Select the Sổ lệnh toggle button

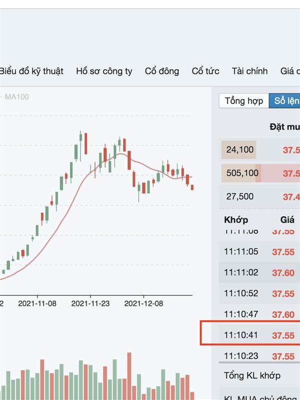[x=284, y=101]
